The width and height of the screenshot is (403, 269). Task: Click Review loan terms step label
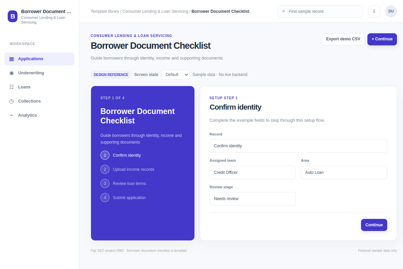[129, 184]
